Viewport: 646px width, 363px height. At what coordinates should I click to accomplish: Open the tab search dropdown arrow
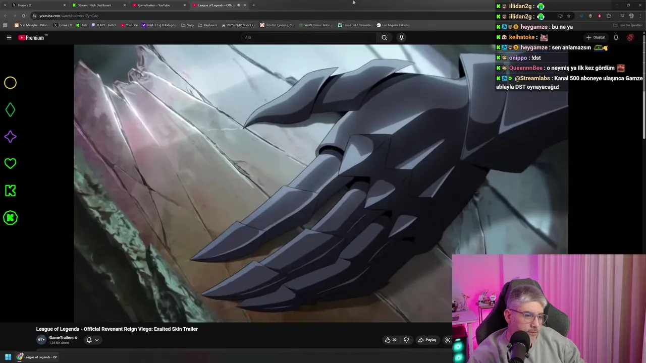pos(5,5)
